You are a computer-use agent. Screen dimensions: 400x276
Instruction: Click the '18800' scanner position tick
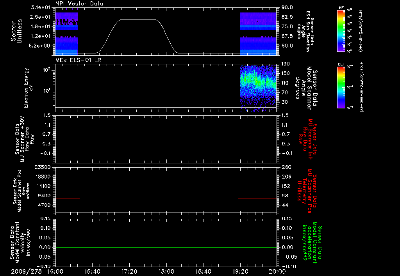click(42, 177)
